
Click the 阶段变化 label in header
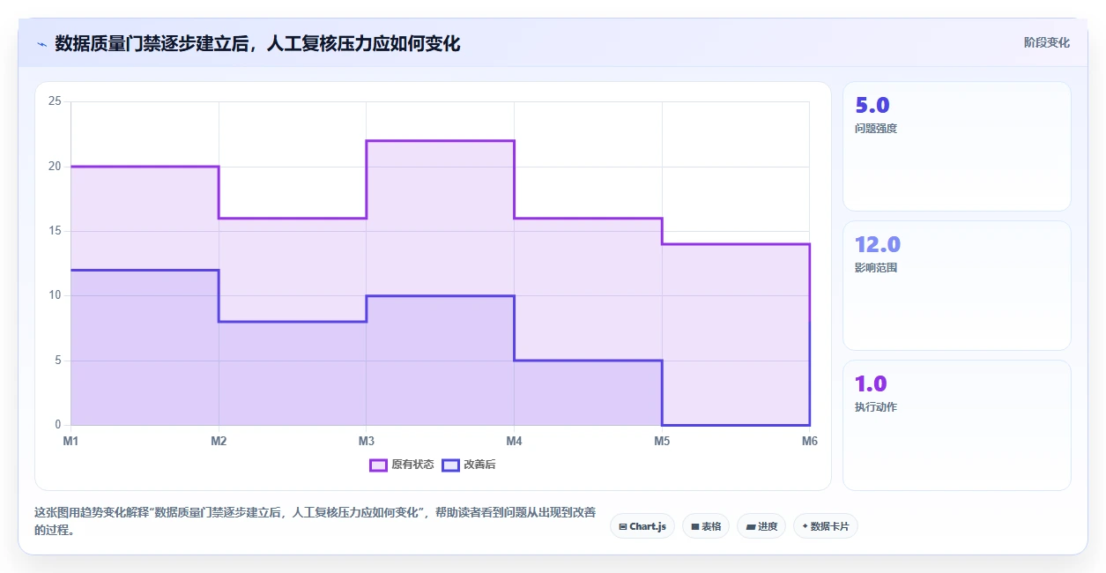click(x=1047, y=42)
